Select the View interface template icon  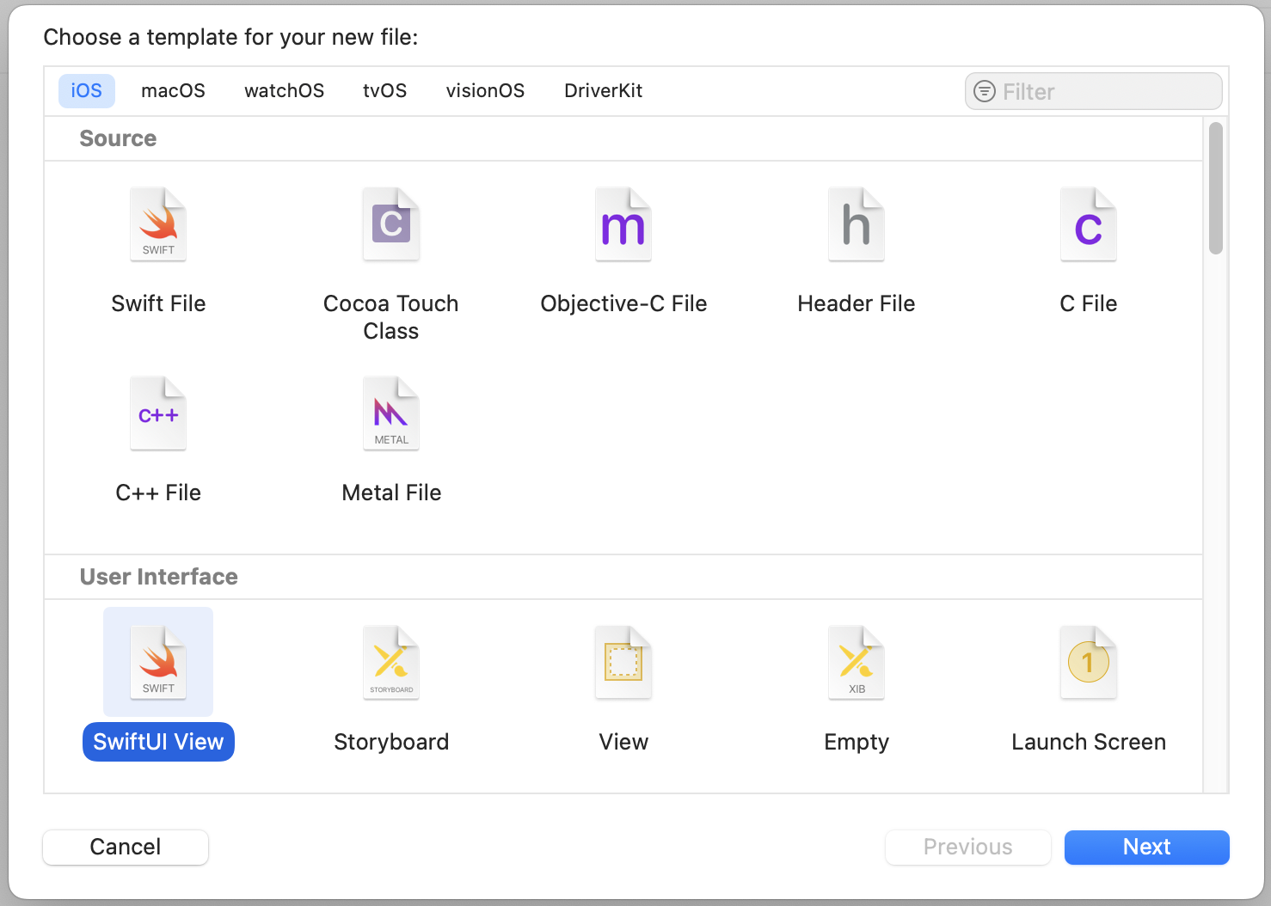(623, 663)
